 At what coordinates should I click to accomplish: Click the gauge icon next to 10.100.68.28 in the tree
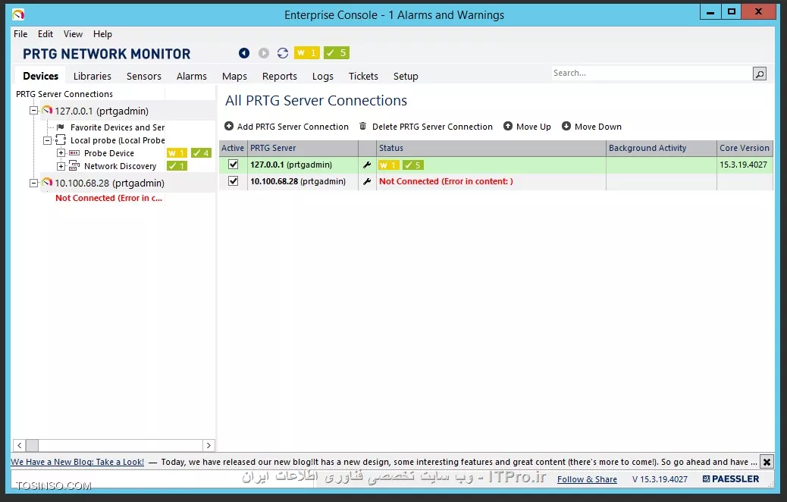pos(47,183)
